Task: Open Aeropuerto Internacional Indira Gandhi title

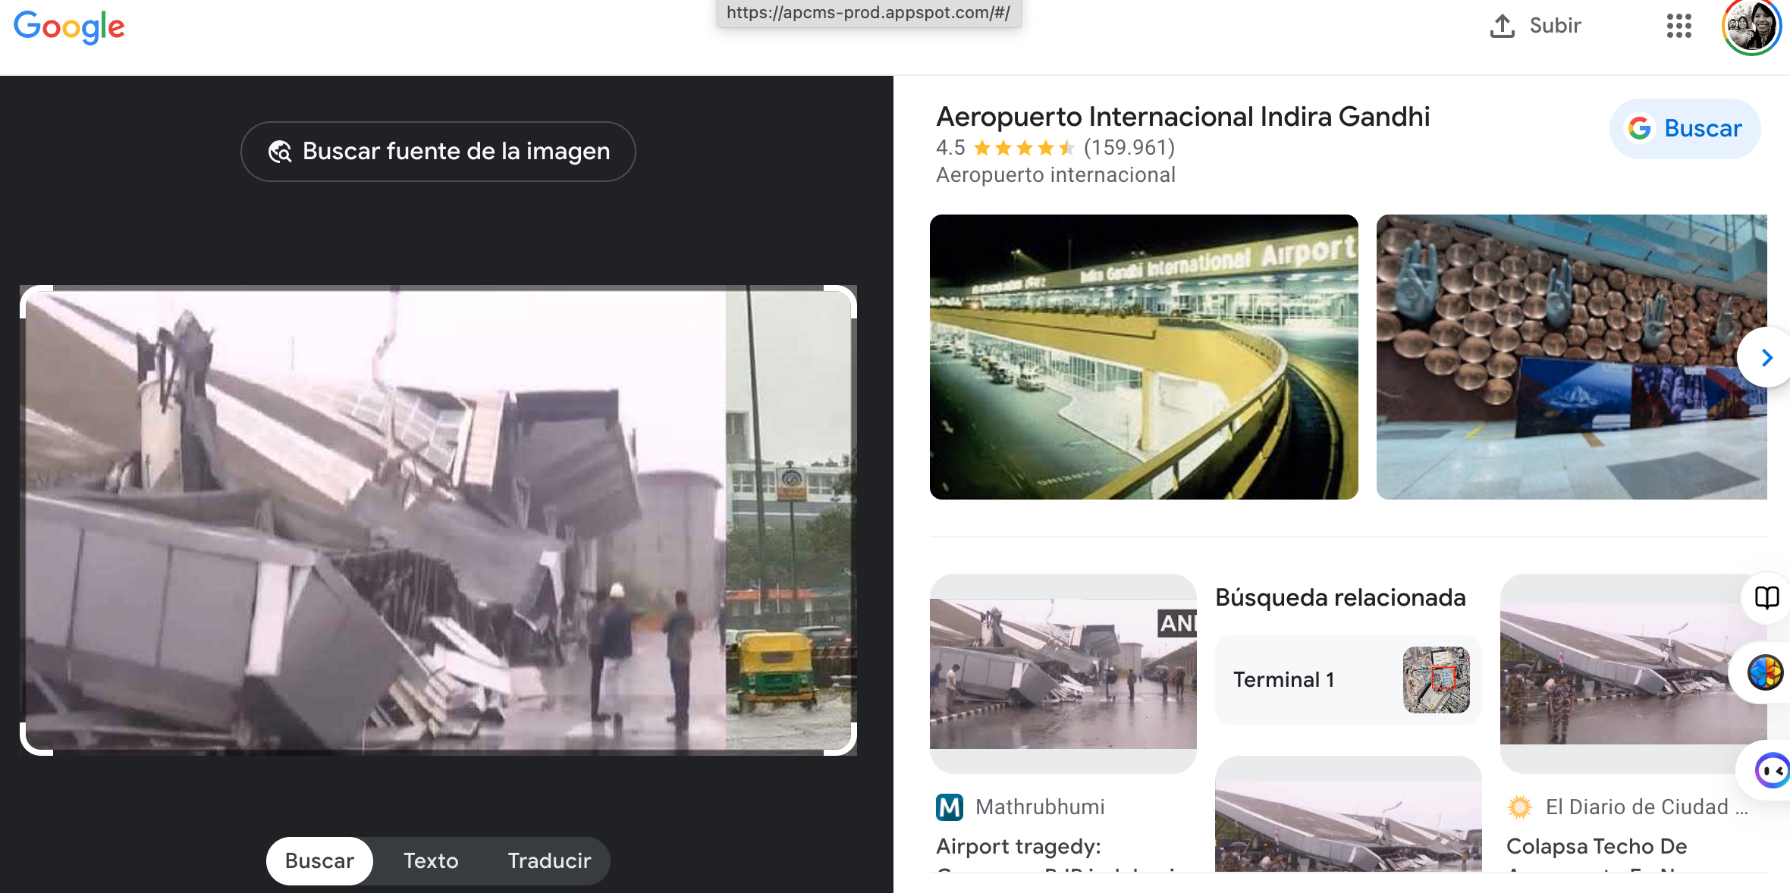Action: [1182, 117]
